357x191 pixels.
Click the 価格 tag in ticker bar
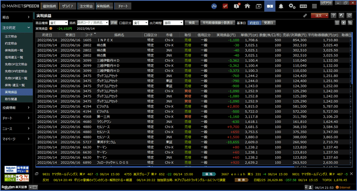209,174
